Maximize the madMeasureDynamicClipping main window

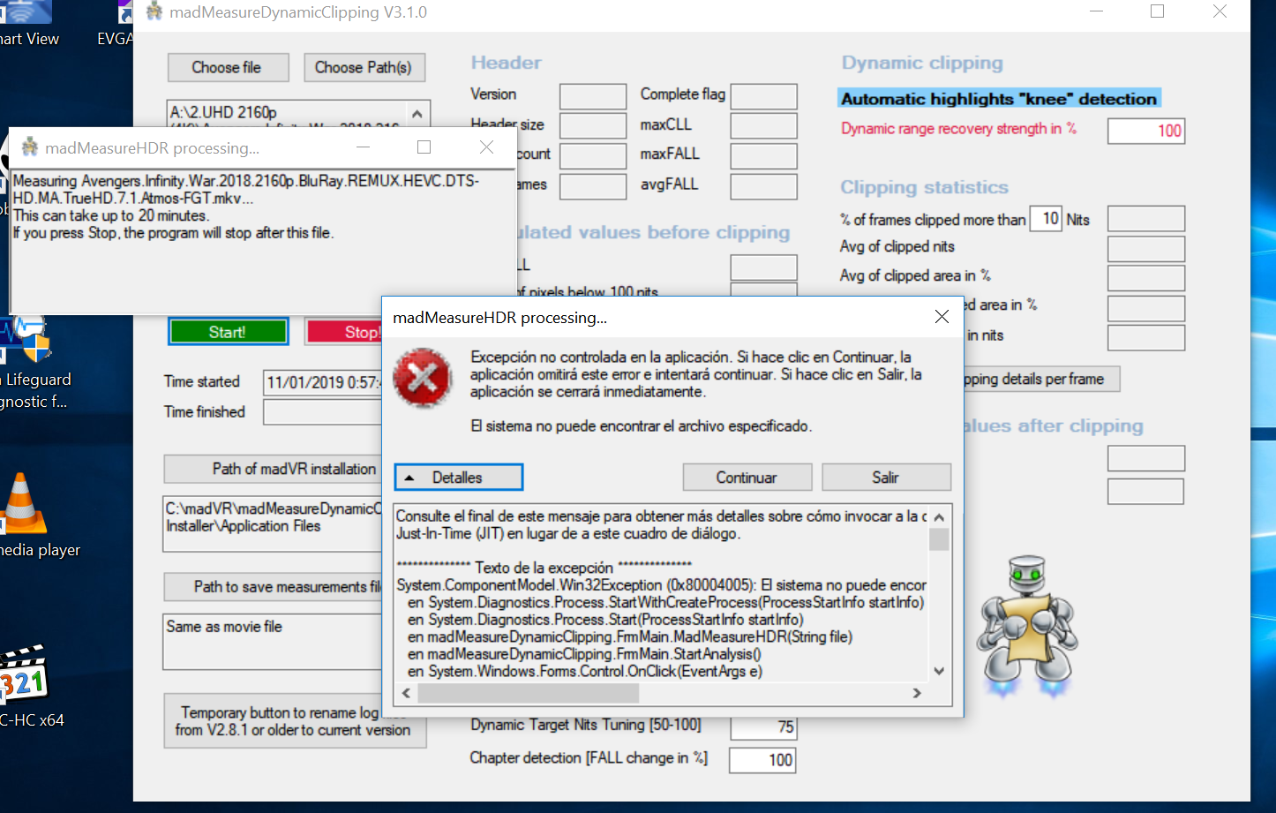1158,11
